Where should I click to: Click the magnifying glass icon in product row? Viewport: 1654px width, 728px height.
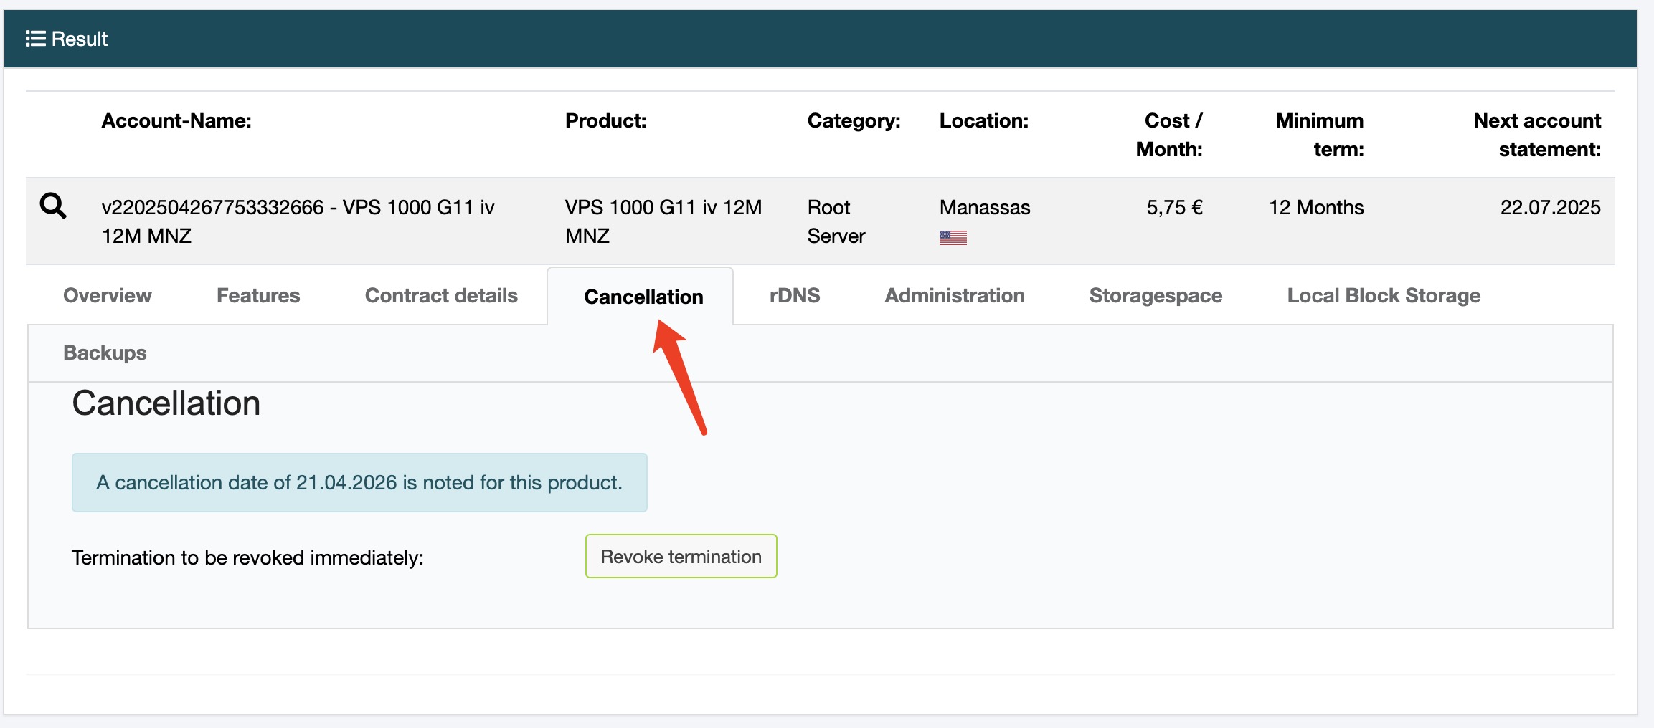(x=53, y=206)
